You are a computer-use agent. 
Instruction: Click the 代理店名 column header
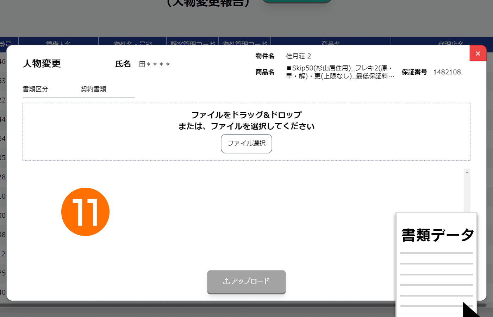[x=450, y=43]
